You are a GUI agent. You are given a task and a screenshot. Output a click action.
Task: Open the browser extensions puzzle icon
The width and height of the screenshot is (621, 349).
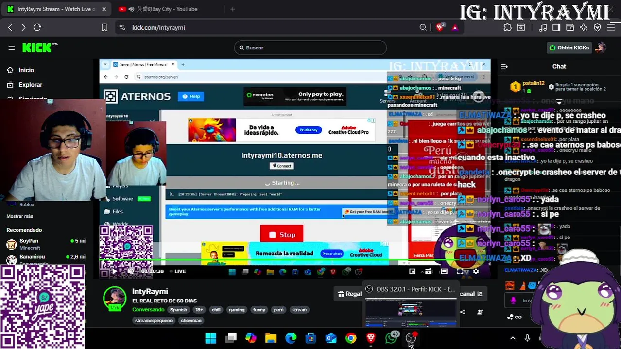[x=507, y=28]
